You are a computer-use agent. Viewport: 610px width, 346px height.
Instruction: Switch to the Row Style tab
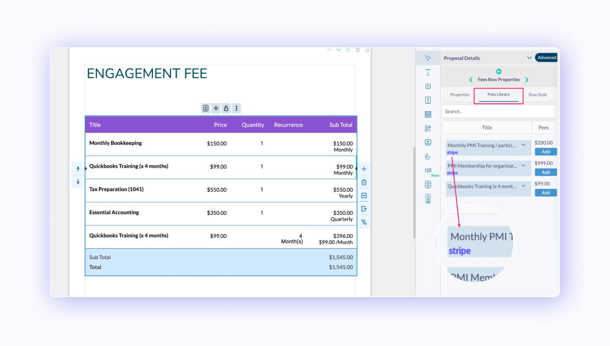pyautogui.click(x=538, y=94)
